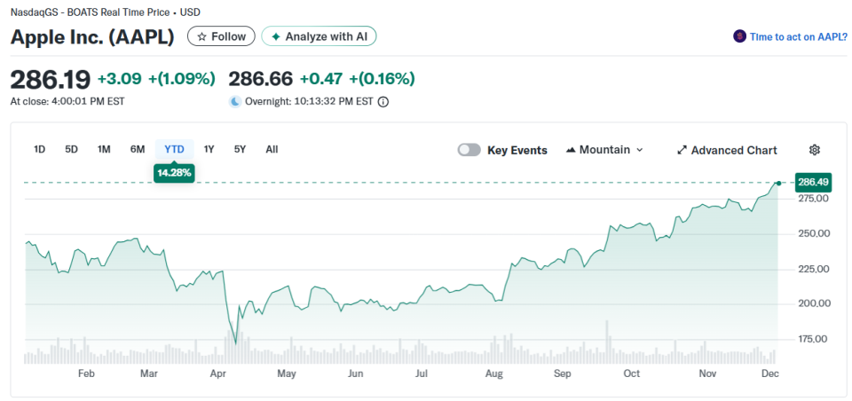Switch to the 5Y range tab

pos(240,149)
